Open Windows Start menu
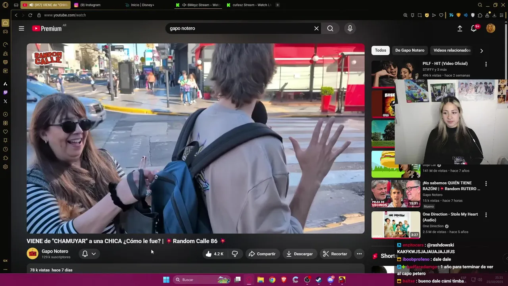 166,280
